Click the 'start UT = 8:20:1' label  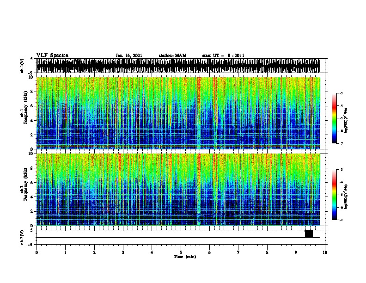point(223,55)
